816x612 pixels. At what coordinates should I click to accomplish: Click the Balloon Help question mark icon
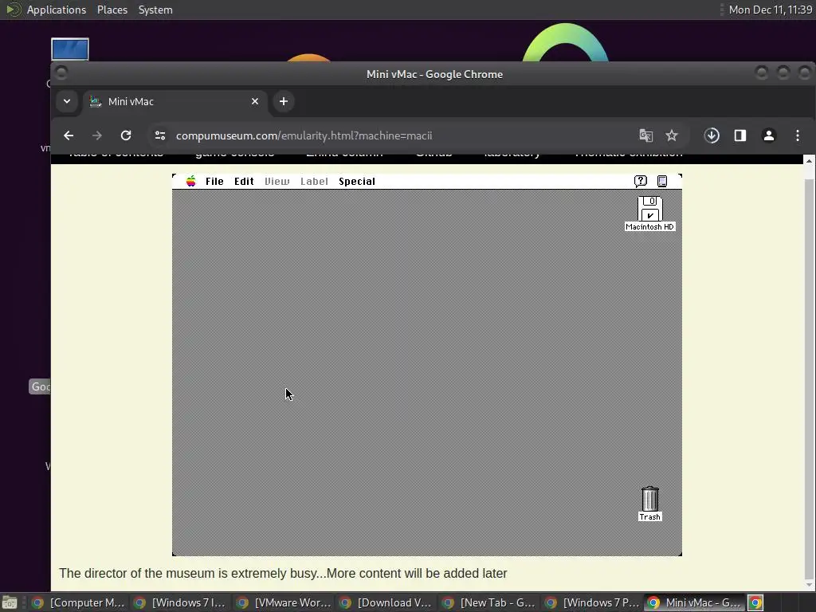(x=641, y=181)
